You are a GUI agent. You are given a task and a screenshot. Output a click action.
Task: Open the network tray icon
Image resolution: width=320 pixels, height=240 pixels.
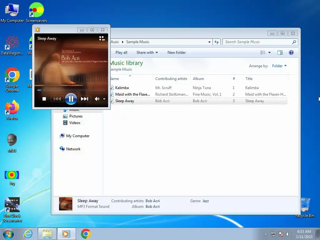click(x=273, y=234)
